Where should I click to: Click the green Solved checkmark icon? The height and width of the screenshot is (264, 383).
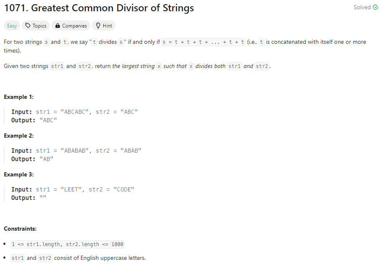375,8
